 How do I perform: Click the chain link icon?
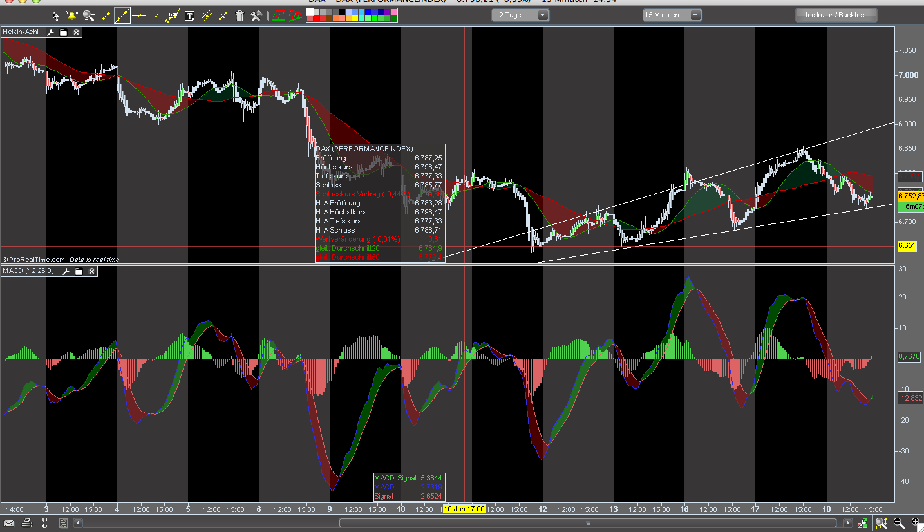44,523
